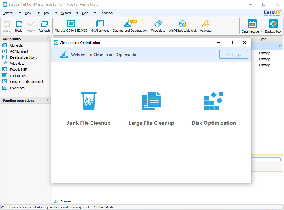
Task: Click the status bar message about closing applications
Action: click(58, 207)
